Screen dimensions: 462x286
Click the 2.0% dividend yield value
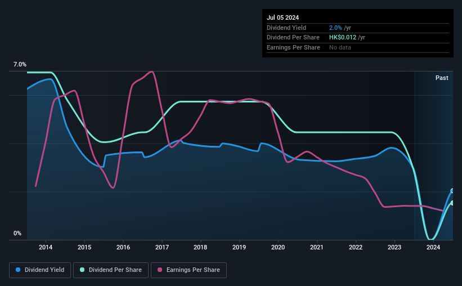tap(335, 28)
